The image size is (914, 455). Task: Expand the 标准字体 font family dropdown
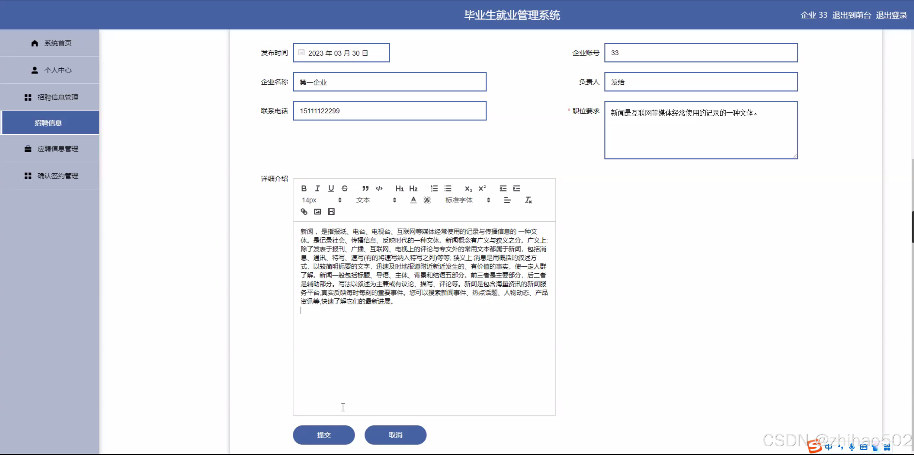pyautogui.click(x=467, y=200)
